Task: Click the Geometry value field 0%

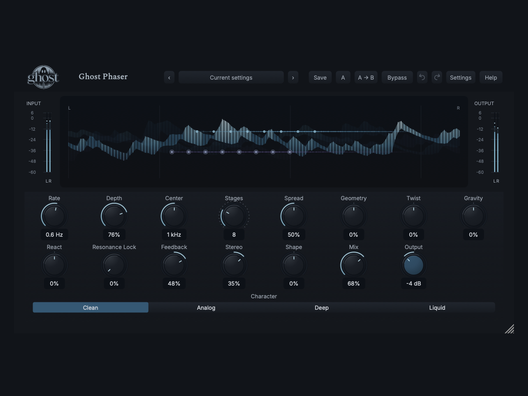Action: pos(353,235)
